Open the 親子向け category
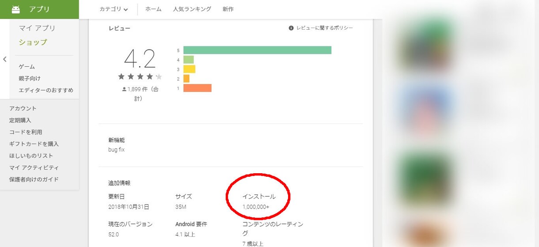The width and height of the screenshot is (539, 247). (x=30, y=79)
